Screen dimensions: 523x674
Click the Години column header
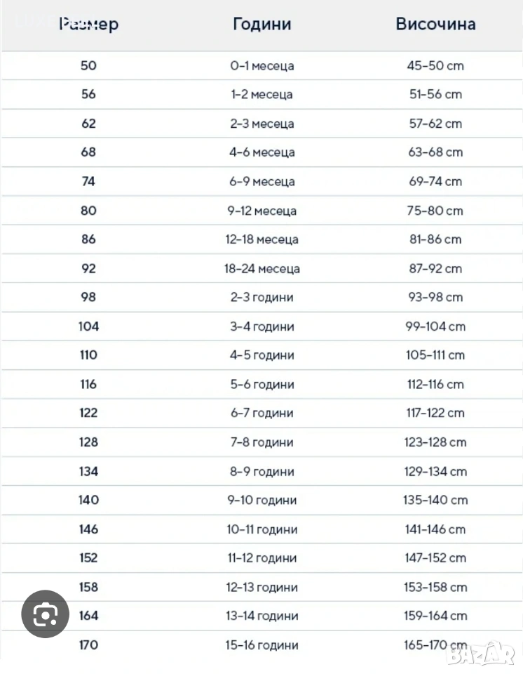pyautogui.click(x=261, y=24)
